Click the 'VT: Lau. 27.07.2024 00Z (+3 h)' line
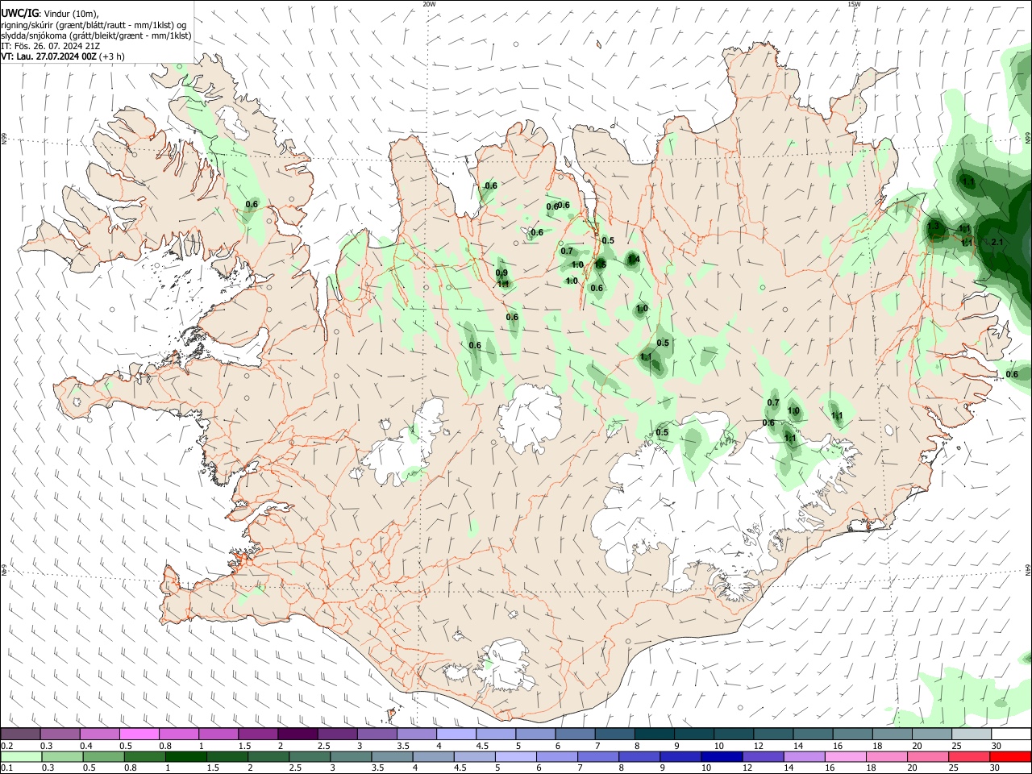 pyautogui.click(x=63, y=56)
